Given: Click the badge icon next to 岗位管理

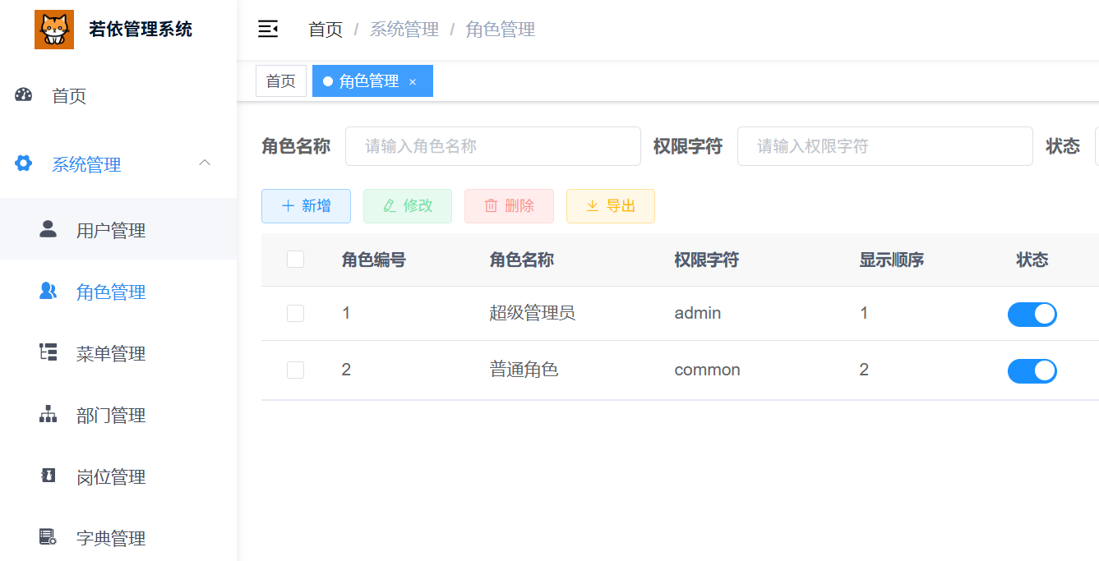Looking at the screenshot, I should 49,476.
